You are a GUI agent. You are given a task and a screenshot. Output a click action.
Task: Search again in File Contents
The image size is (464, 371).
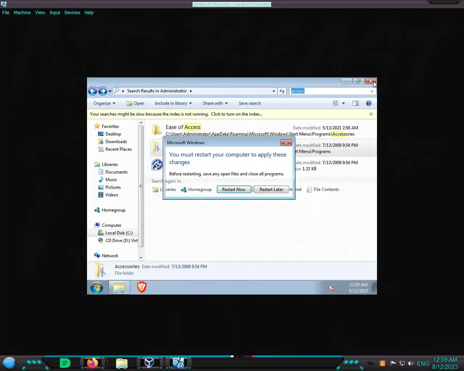click(x=323, y=189)
